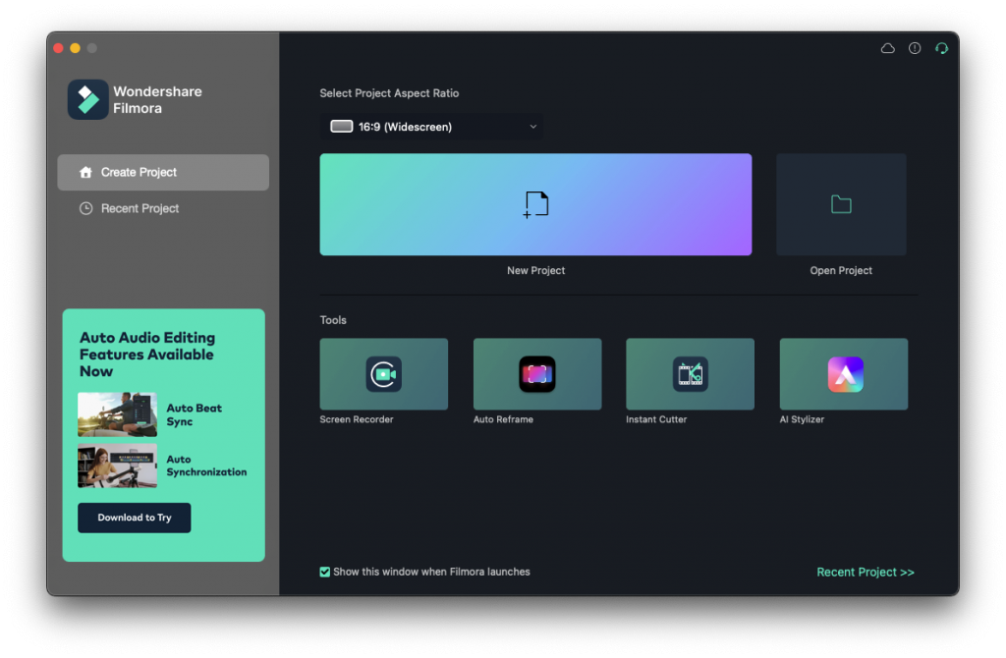The height and width of the screenshot is (658, 1006).
Task: Click the new file icon in New Project
Action: tap(535, 204)
